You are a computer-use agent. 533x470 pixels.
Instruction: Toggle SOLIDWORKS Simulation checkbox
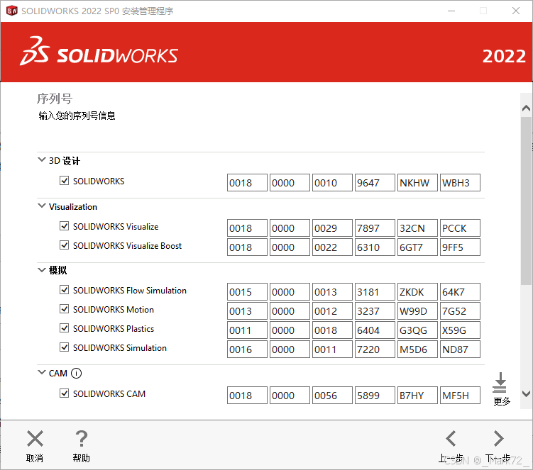[x=65, y=347]
